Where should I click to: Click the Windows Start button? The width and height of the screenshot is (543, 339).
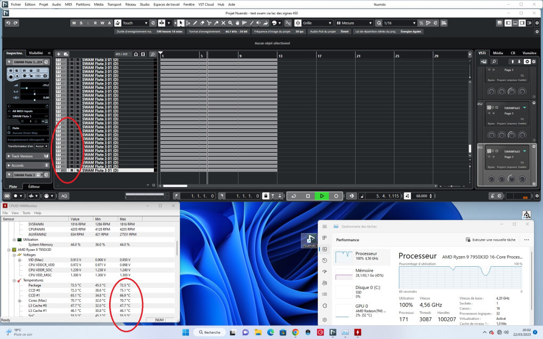click(x=186, y=333)
